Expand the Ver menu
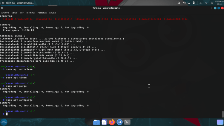This screenshot has width=224, height=126. pos(22,13)
